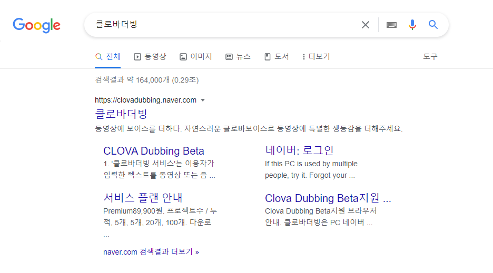Open the CLOVA Dubbing Beta sitelink
This screenshot has width=493, height=273.
[x=154, y=151]
